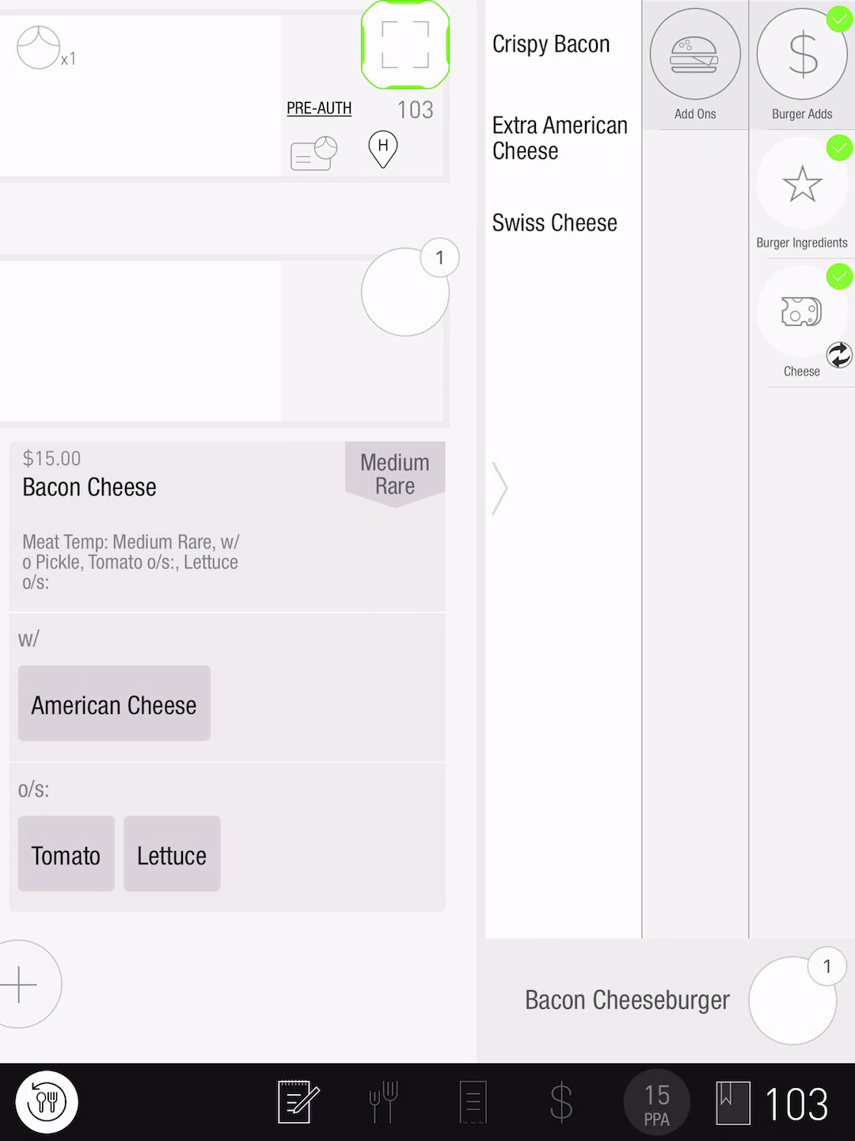Image resolution: width=855 pixels, height=1141 pixels.
Task: Open the Medium Rare temperature tag
Action: pyautogui.click(x=395, y=474)
